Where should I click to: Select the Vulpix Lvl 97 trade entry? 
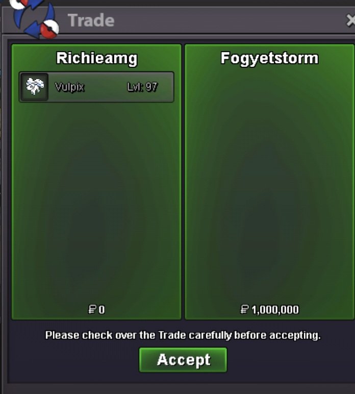[96, 87]
